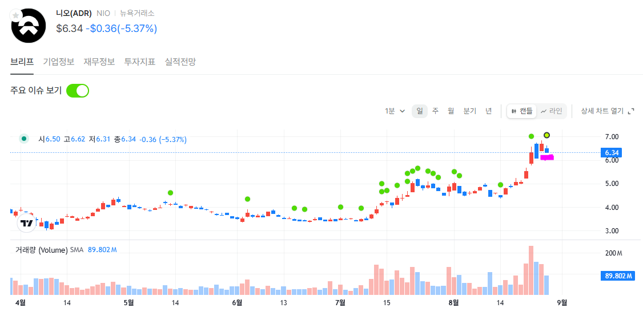
Task: Select the 월 monthly period
Action: coord(451,111)
